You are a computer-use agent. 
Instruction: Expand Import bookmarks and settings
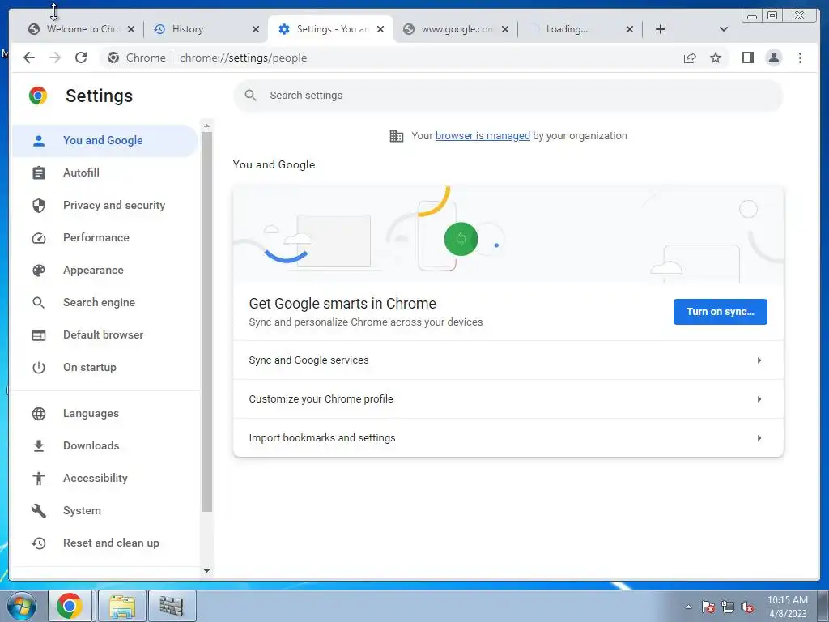point(508,438)
